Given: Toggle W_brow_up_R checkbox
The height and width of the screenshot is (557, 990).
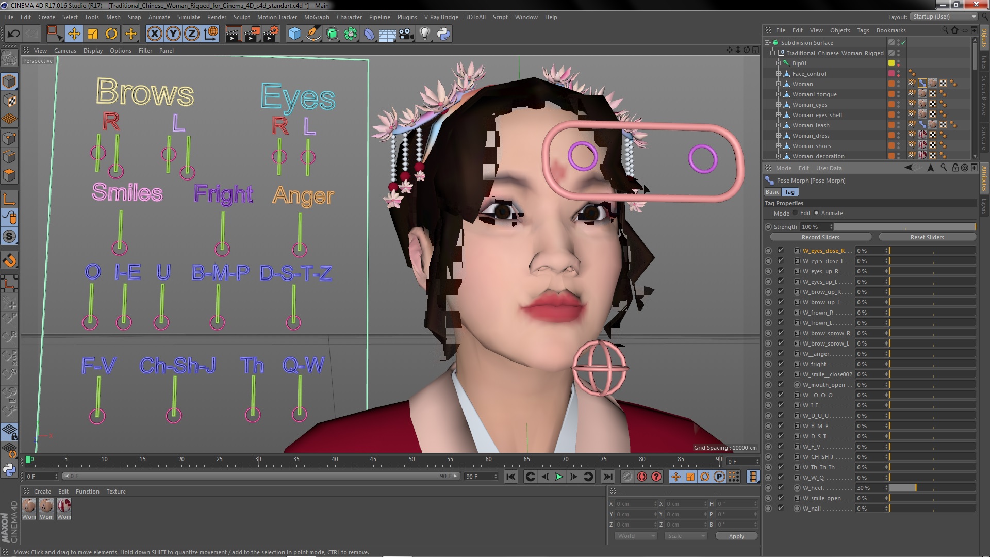Looking at the screenshot, I should coord(781,291).
